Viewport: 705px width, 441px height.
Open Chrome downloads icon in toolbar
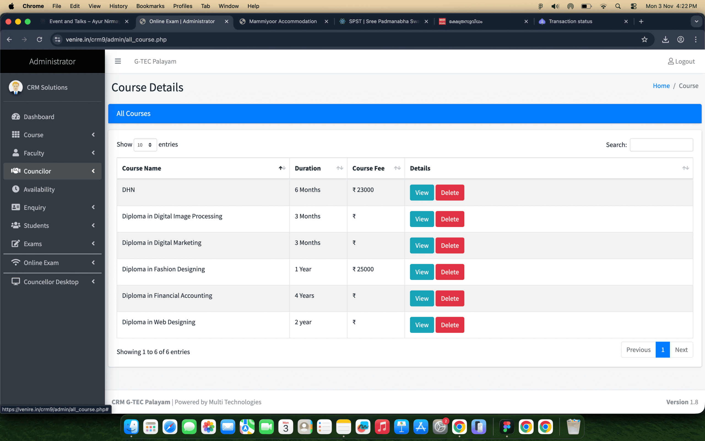665,39
